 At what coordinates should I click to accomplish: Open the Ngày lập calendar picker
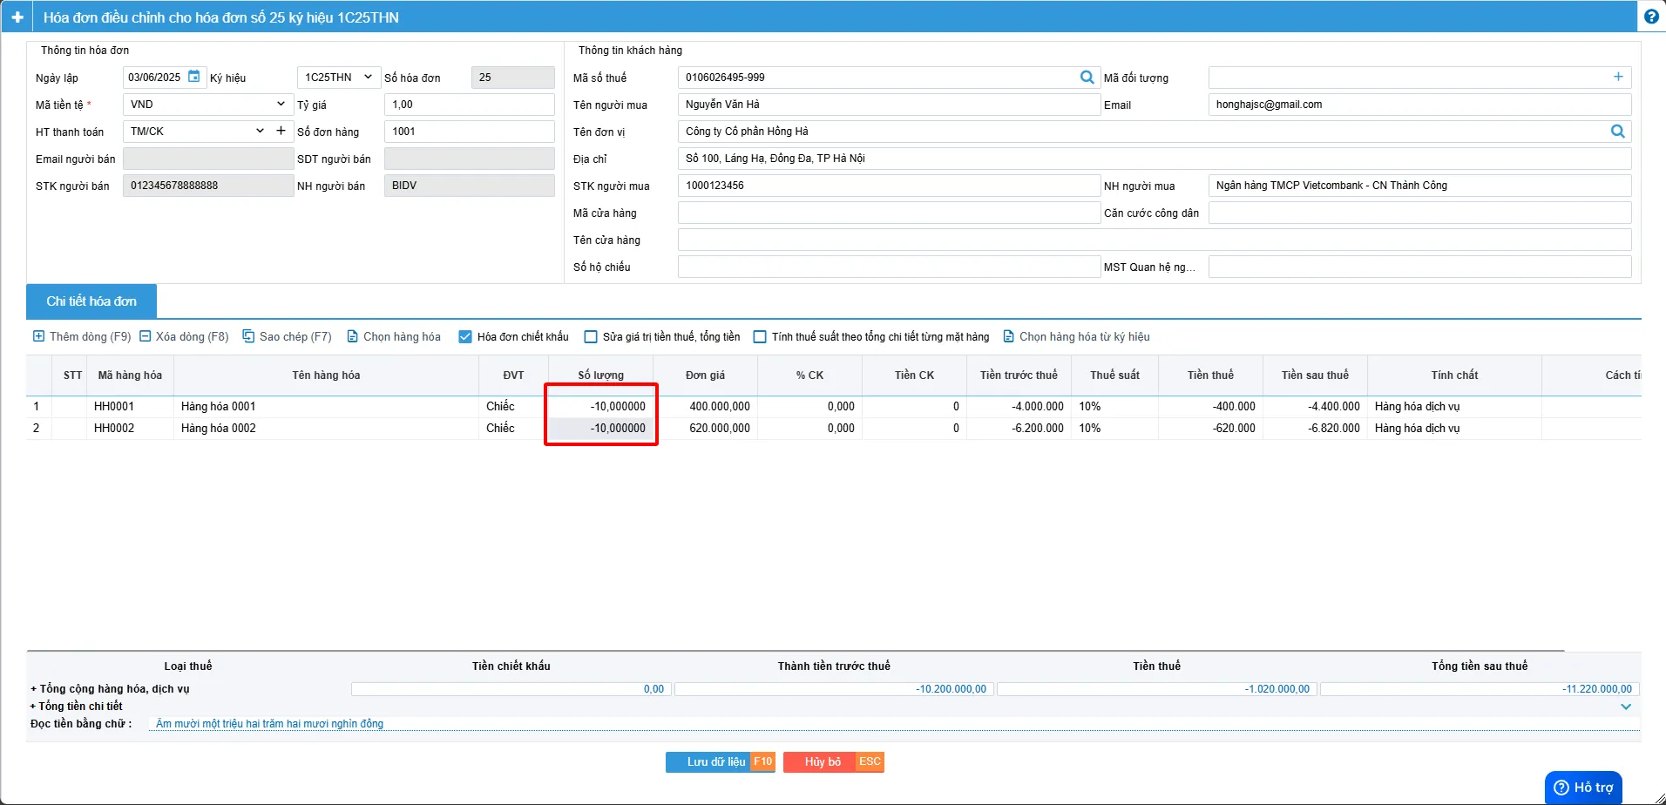(194, 77)
